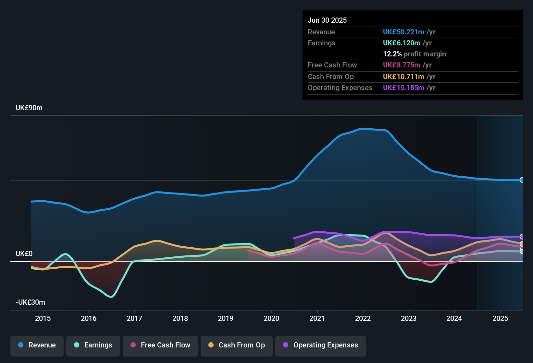Select the Operating Expenses legend entry
The image size is (533, 363).
tap(320, 345)
